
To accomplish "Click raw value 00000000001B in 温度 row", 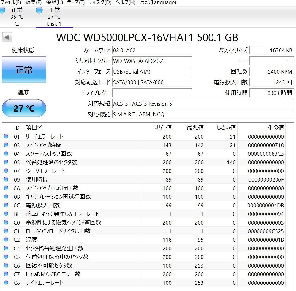I will 266,240.
